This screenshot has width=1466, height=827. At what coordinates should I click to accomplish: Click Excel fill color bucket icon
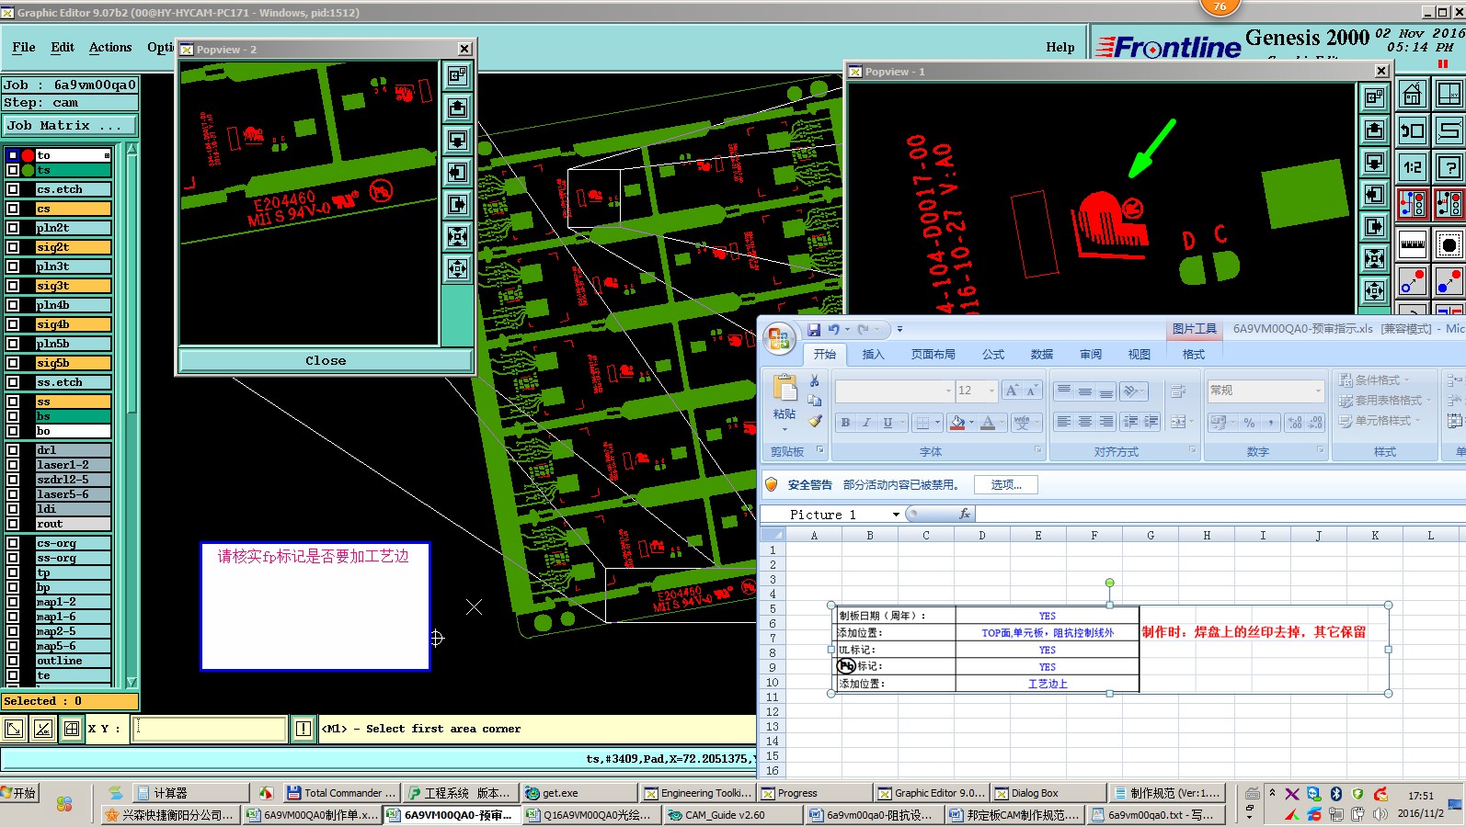(957, 423)
